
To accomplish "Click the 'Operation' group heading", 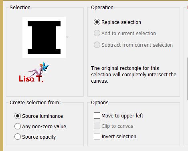I will pos(102,8).
